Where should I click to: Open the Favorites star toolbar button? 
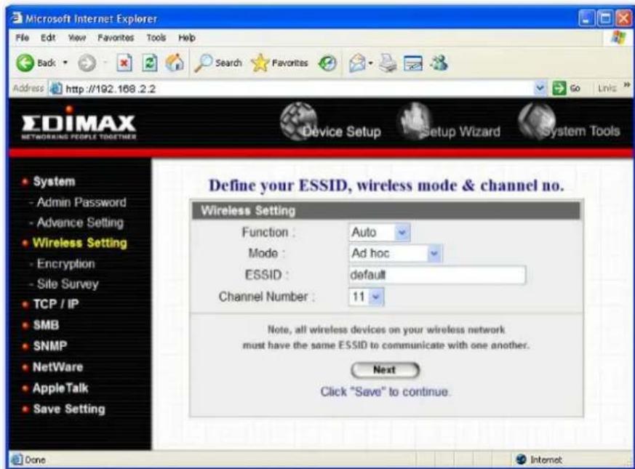click(279, 63)
